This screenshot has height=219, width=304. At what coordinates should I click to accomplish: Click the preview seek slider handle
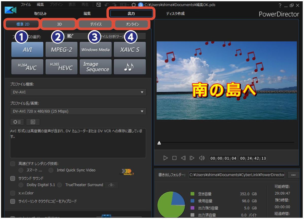tap(159, 143)
